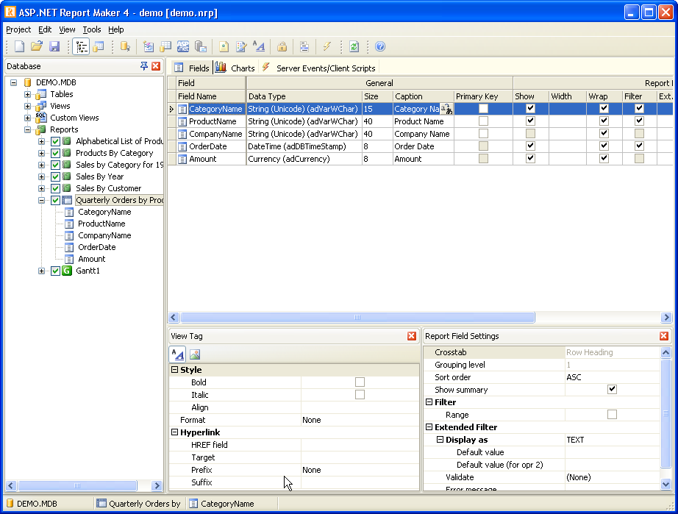Screen dimensions: 678x514
Task: Select the image icon in View Tag
Action: pyautogui.click(x=195, y=354)
